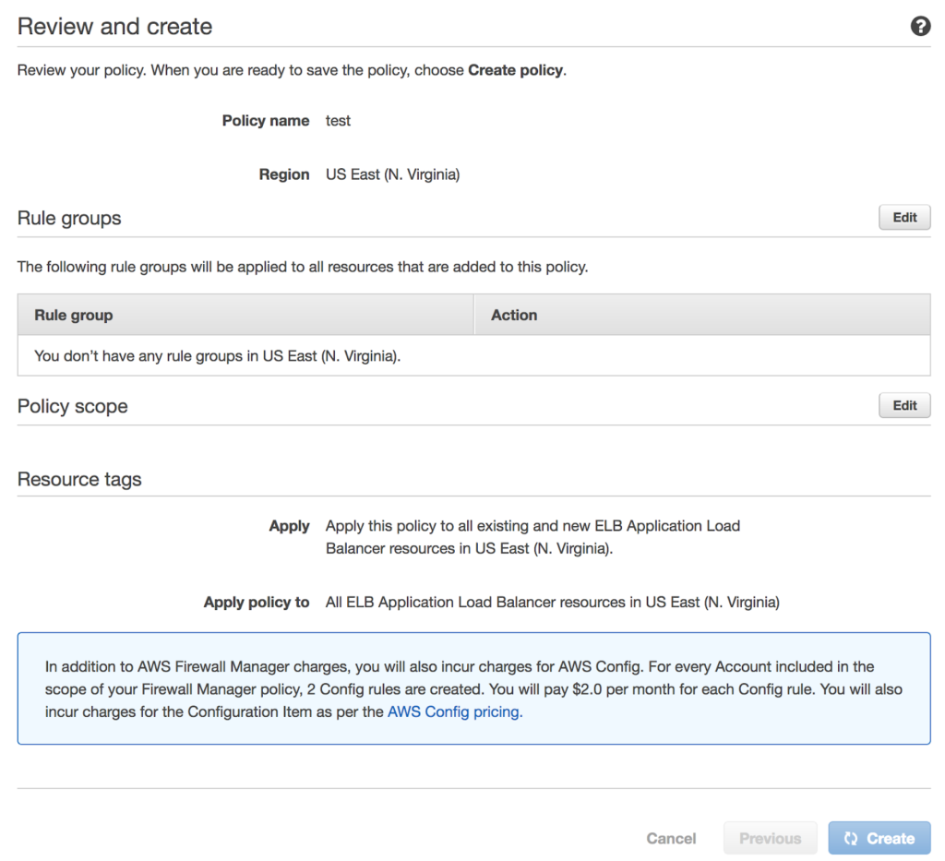Select the policy name value test
Viewport: 945px width, 861px height.
click(x=338, y=121)
